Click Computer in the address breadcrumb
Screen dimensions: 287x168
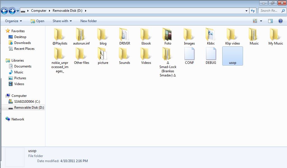(x=39, y=11)
